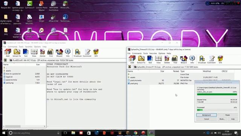
Task: Open Commands menu in PureBDcraft window
Action: click(x=12, y=46)
